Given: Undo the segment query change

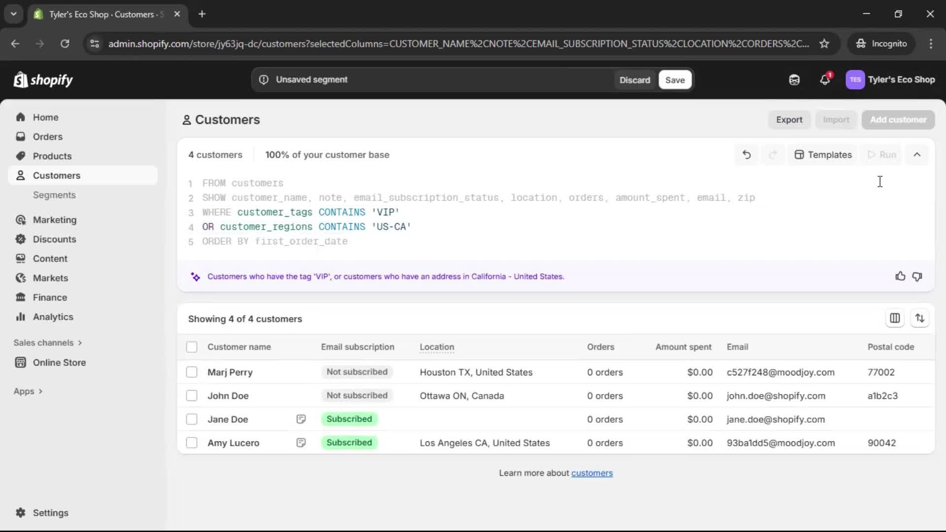Looking at the screenshot, I should click(746, 154).
